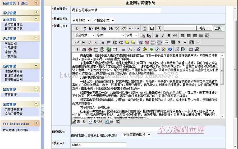Click the 新闻标题 title input field
Screen dimensions: 238x149
(116, 10)
